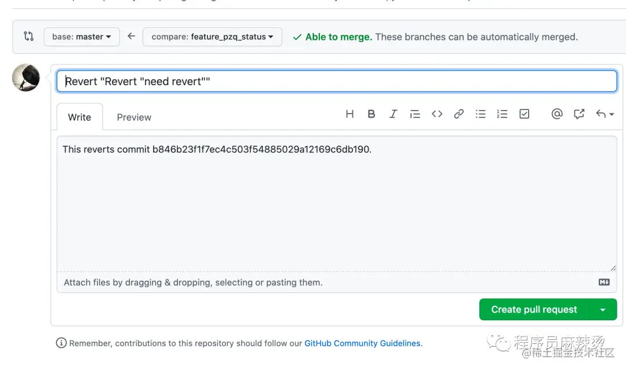Open the saved replies dropdown
Viewport: 626px width, 370px height.
point(605,114)
